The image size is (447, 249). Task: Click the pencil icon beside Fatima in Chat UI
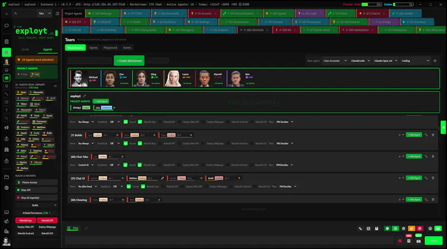click(x=162, y=178)
